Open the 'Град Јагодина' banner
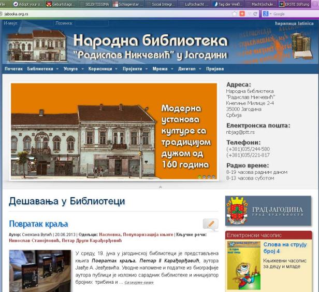319x292 pixels. pyautogui.click(x=268, y=211)
